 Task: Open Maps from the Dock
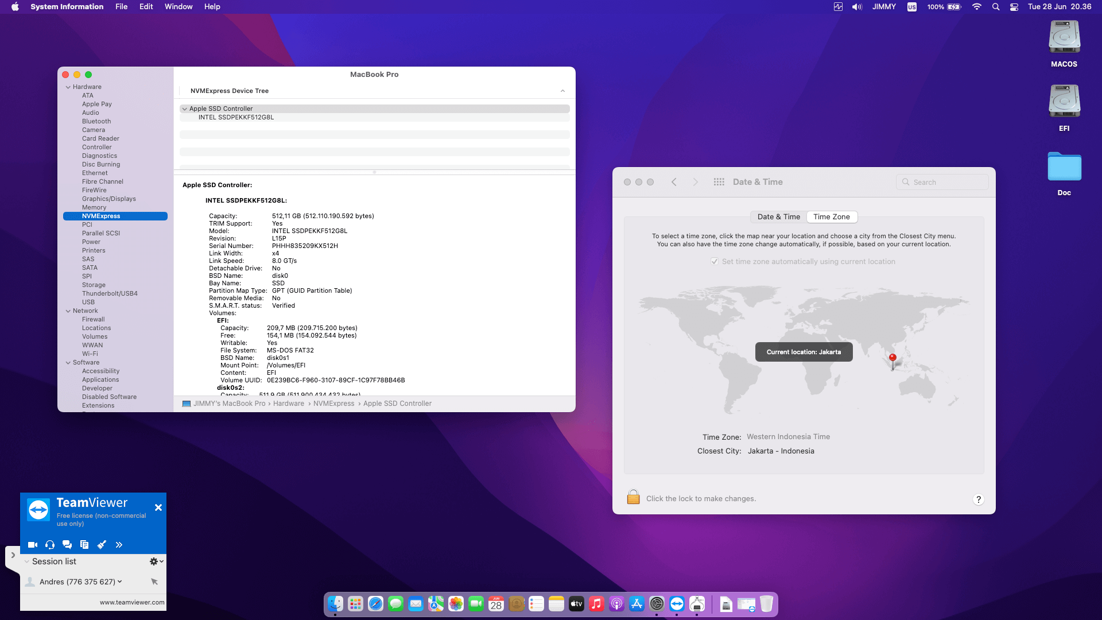tap(436, 604)
